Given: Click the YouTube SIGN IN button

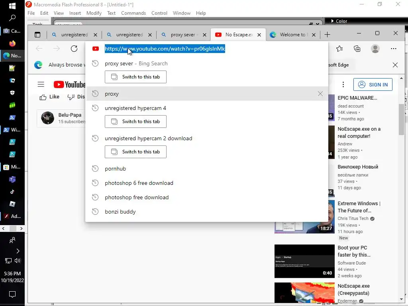Looking at the screenshot, I should pos(373,84).
